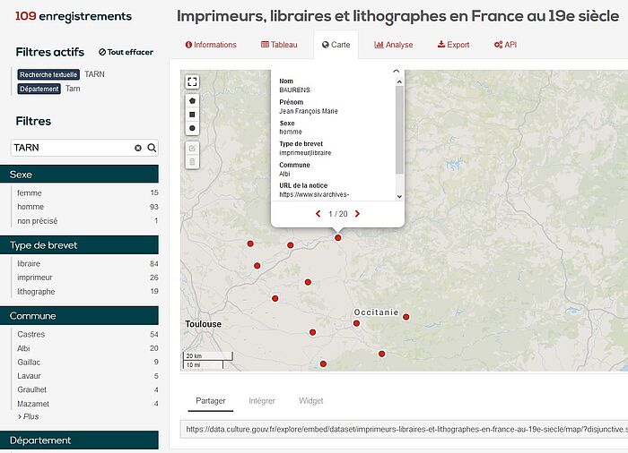Click Tout effacer to clear filters
Image resolution: width=628 pixels, height=453 pixels.
pyautogui.click(x=126, y=52)
